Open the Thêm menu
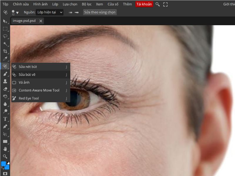 point(127,4)
